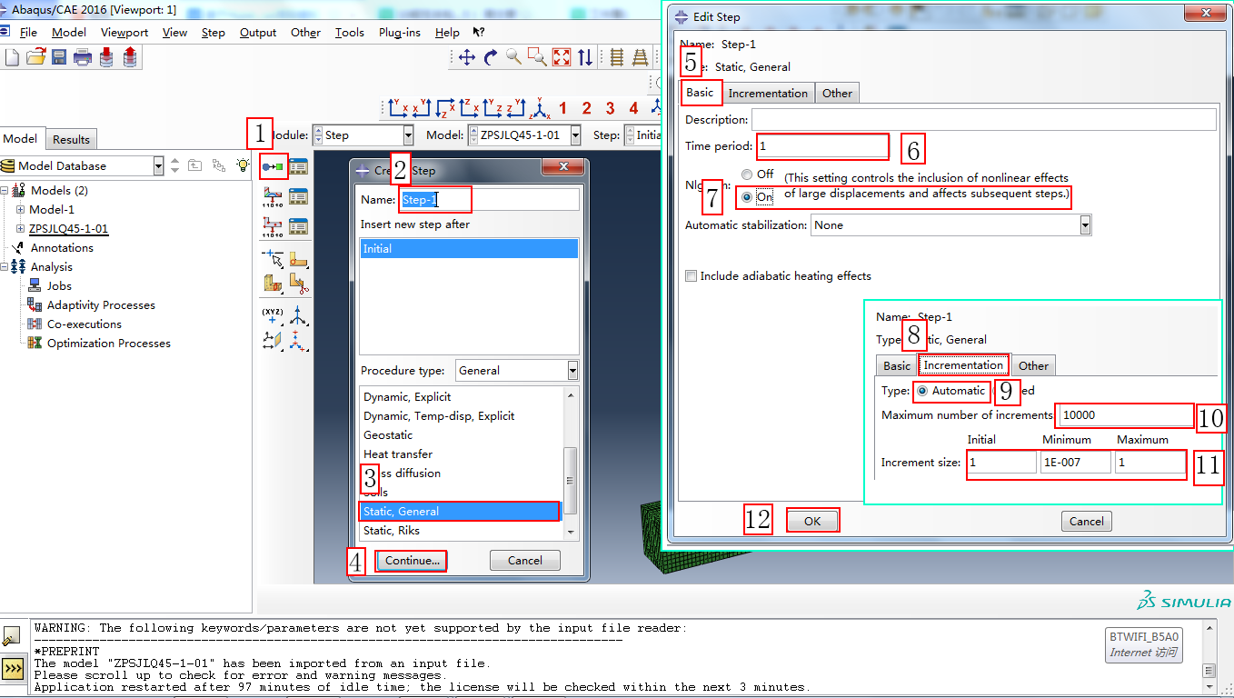Viewport: 1234px width, 698px height.
Task: Click Continue... in Create Step dialog
Action: 413,561
